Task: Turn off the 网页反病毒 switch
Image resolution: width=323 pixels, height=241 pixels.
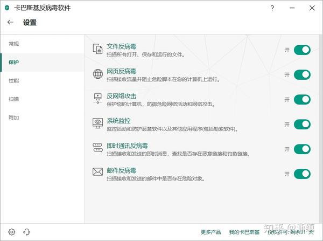Action: click(302, 75)
